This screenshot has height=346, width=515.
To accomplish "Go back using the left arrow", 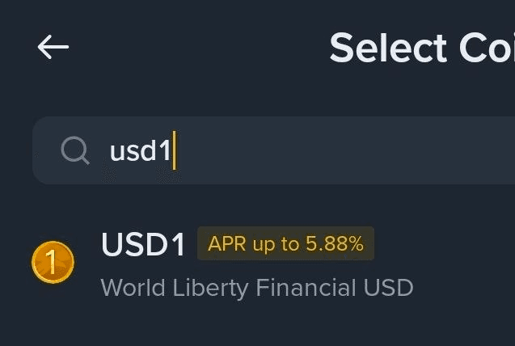I will 53,48.
